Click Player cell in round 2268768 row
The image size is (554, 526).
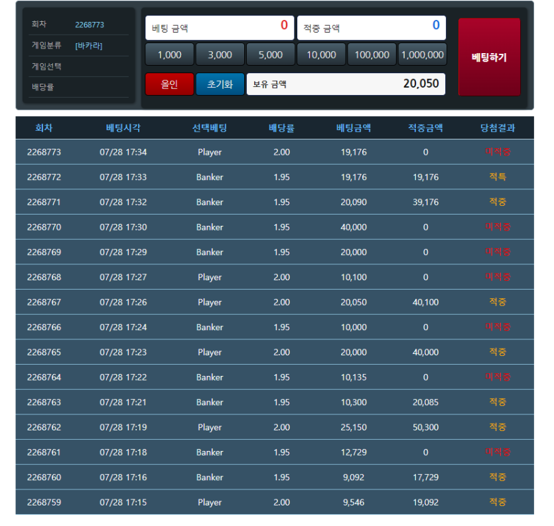[210, 278]
